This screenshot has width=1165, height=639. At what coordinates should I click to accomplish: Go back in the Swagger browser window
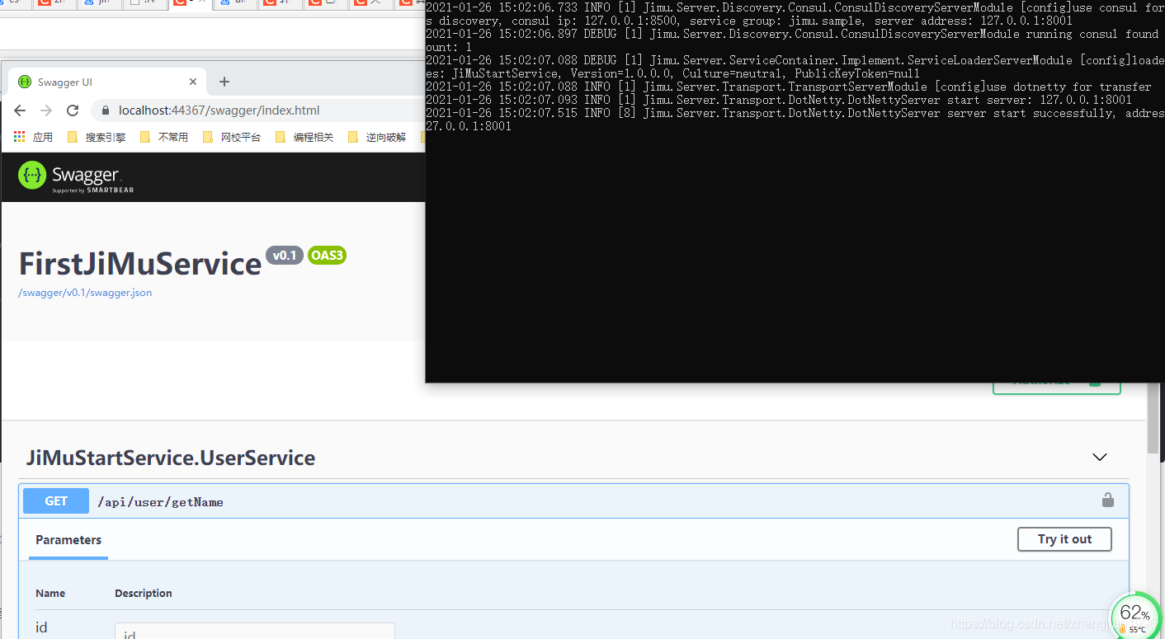tap(20, 110)
